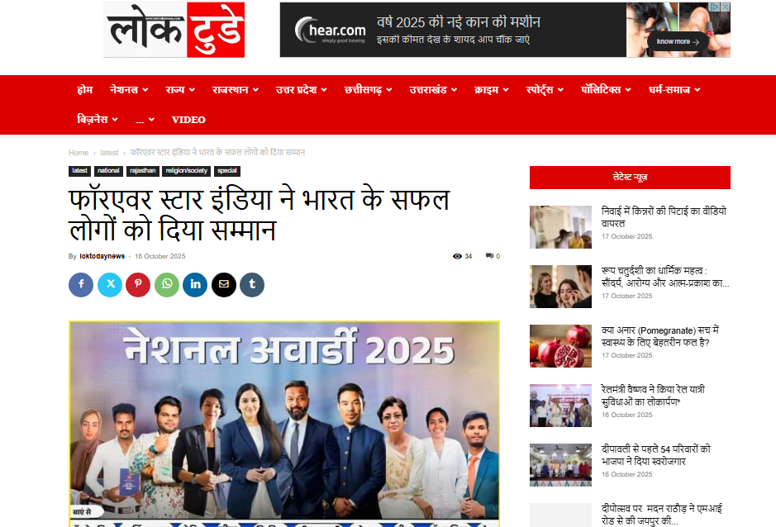Viewport: 776px width, 527px height.
Task: Click the लोक टुडे site logo
Action: click(x=174, y=30)
